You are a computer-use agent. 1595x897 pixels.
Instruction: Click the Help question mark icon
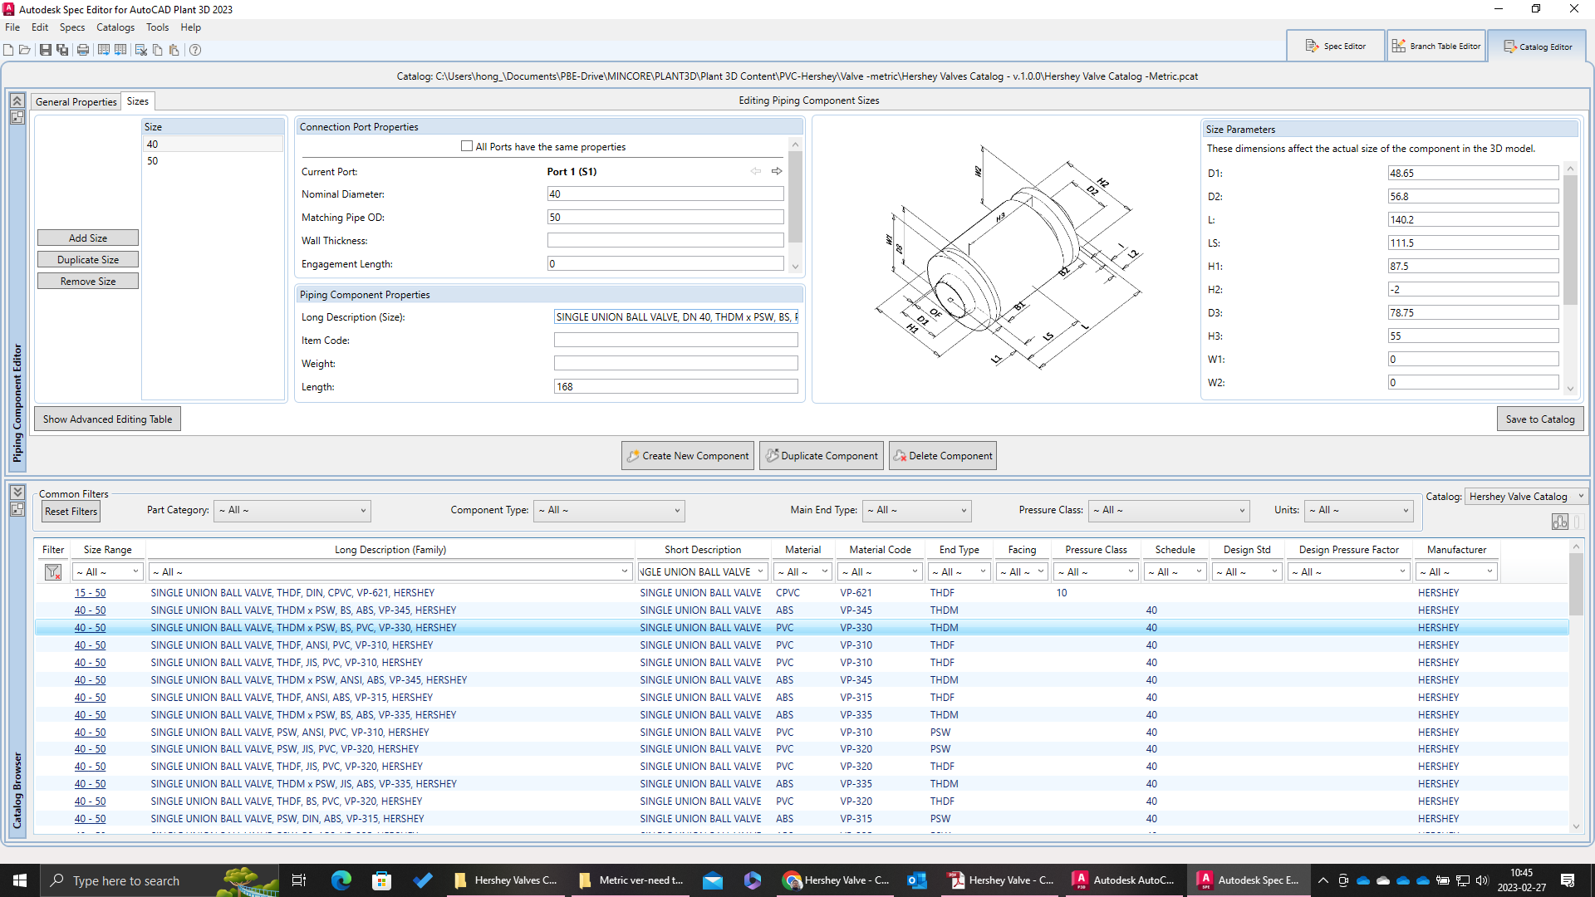(x=195, y=50)
